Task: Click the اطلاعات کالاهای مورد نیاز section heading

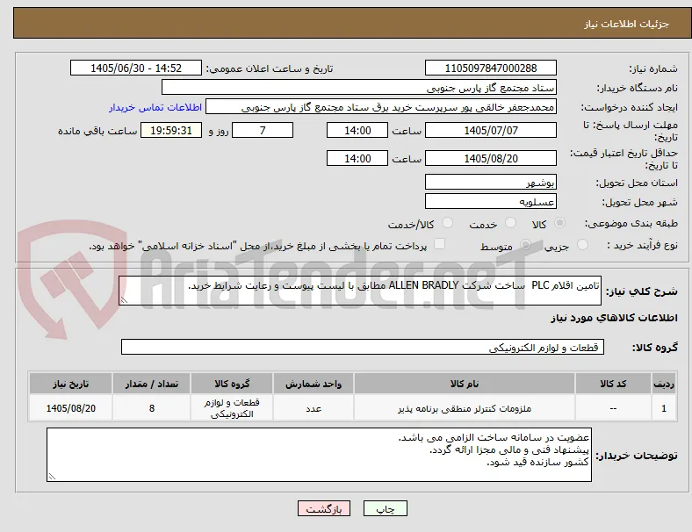Action: 614,318
